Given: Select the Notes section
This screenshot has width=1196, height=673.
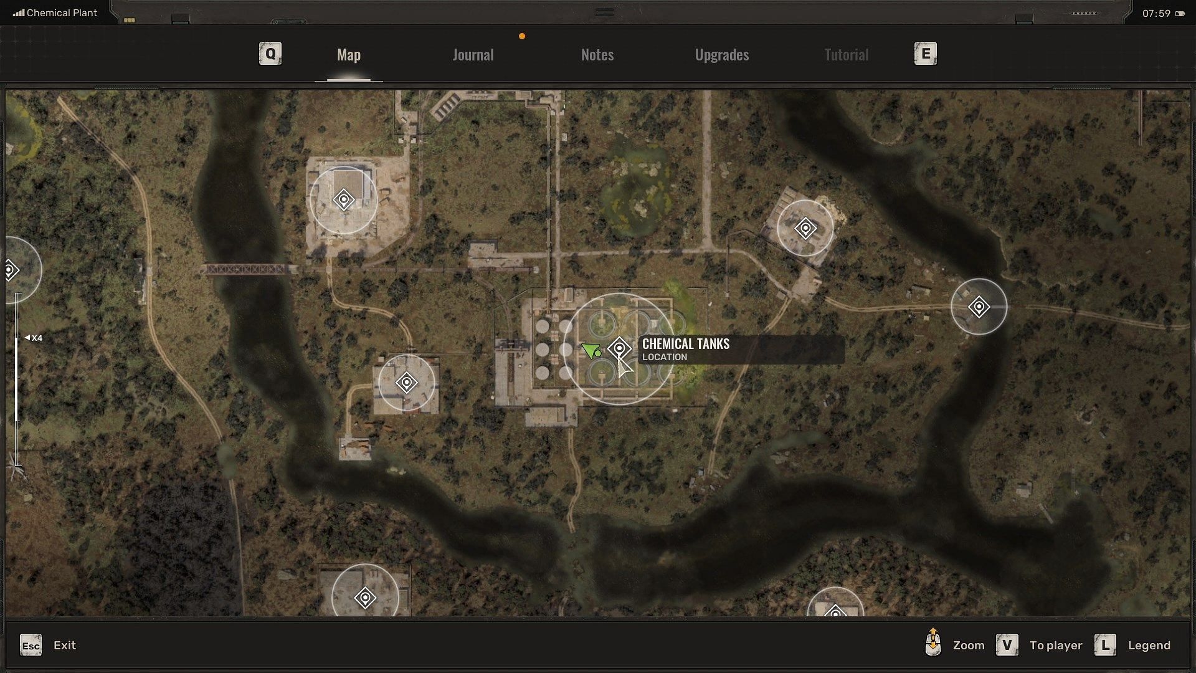Looking at the screenshot, I should 597,52.
